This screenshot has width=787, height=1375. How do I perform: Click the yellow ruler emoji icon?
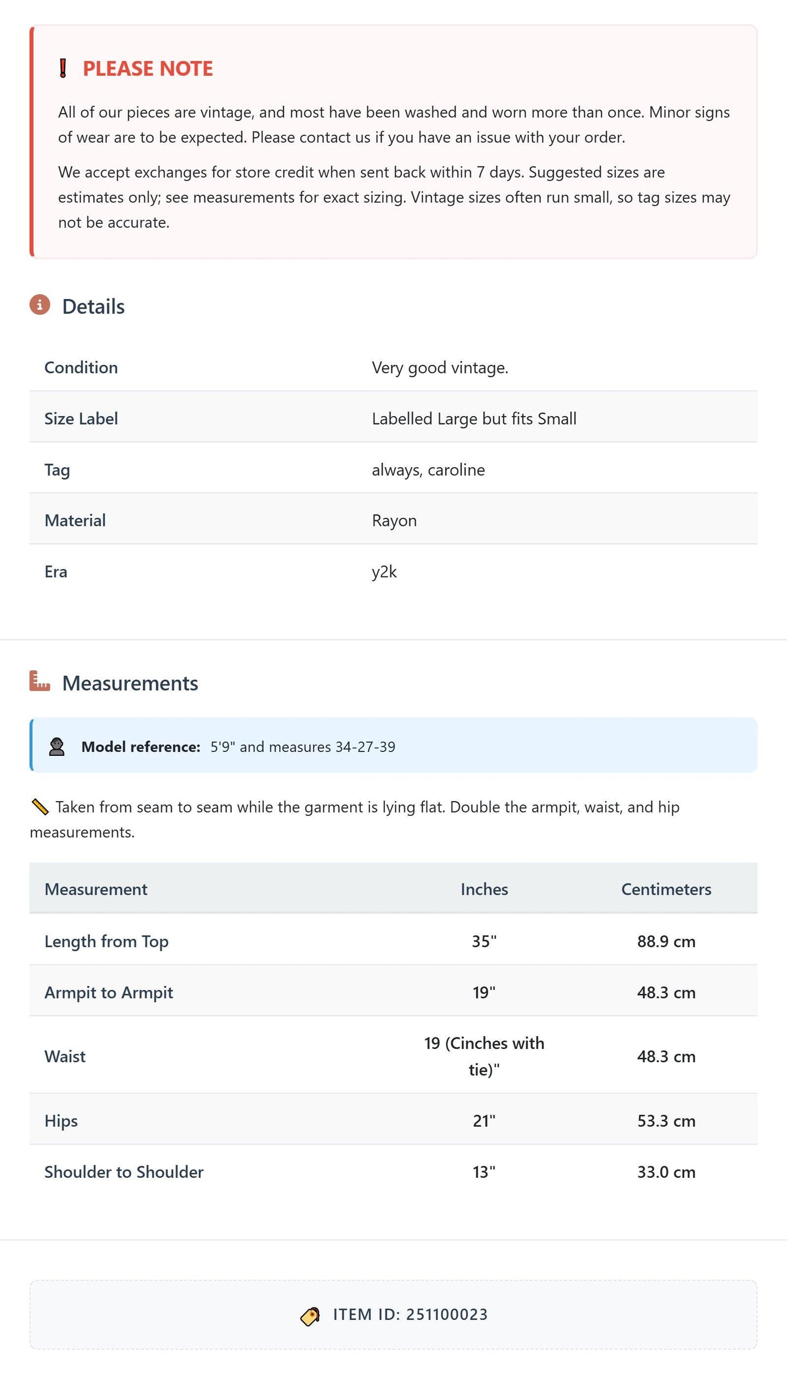point(40,807)
